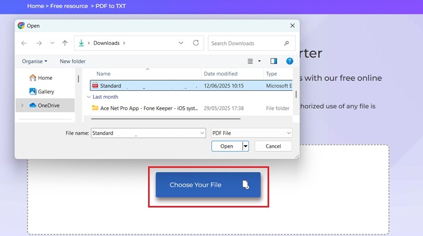
Task: Open the Home breadcrumb link
Action: click(35, 6)
